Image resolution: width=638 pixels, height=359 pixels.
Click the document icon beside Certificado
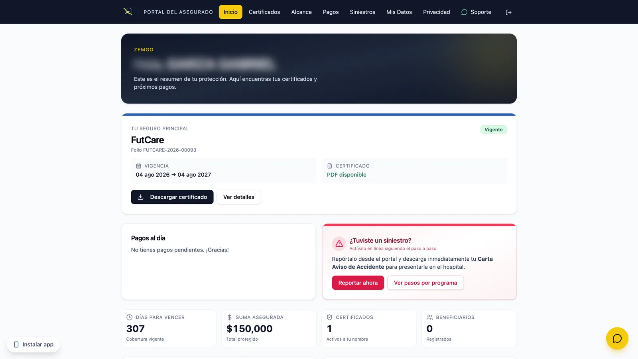330,166
